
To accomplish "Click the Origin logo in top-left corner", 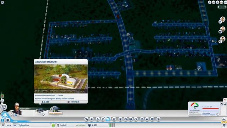I will [x=2, y=2].
